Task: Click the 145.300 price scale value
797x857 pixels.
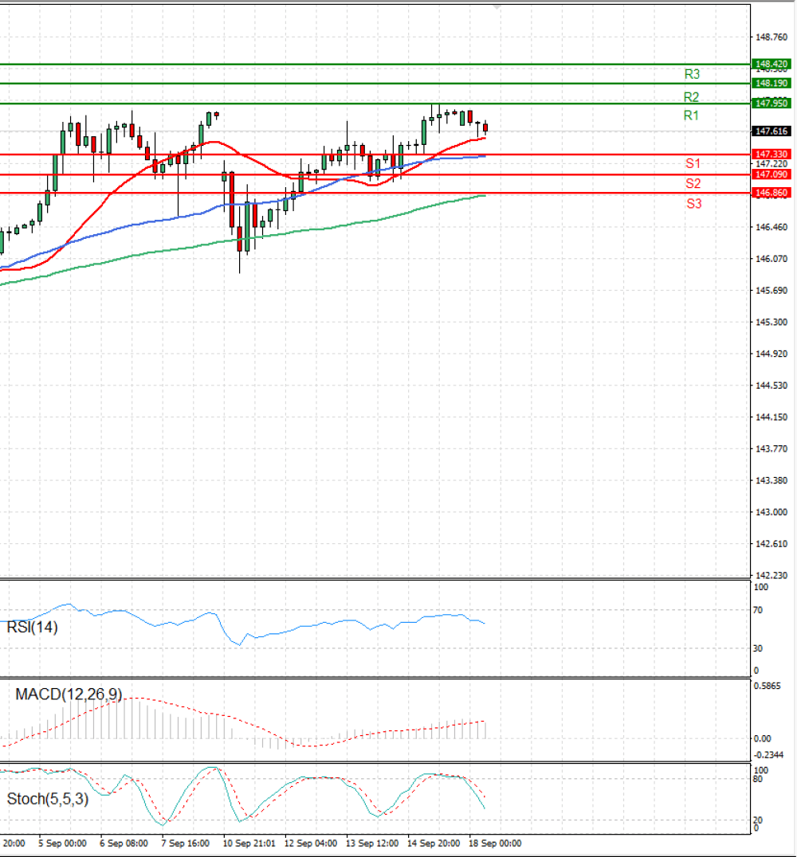Action: pyautogui.click(x=771, y=322)
